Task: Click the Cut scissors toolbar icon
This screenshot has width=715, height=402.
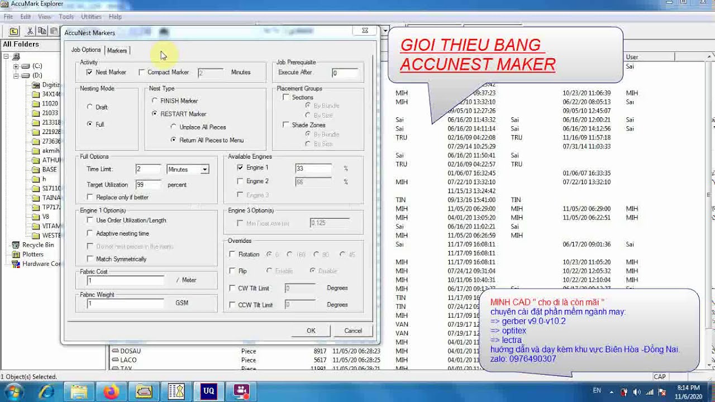Action: tap(30, 31)
